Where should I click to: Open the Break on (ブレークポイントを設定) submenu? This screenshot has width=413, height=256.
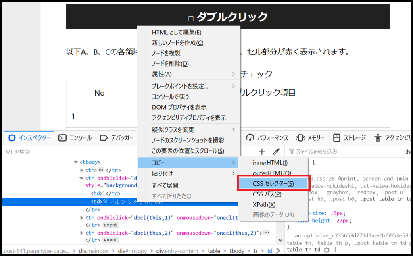(x=189, y=86)
